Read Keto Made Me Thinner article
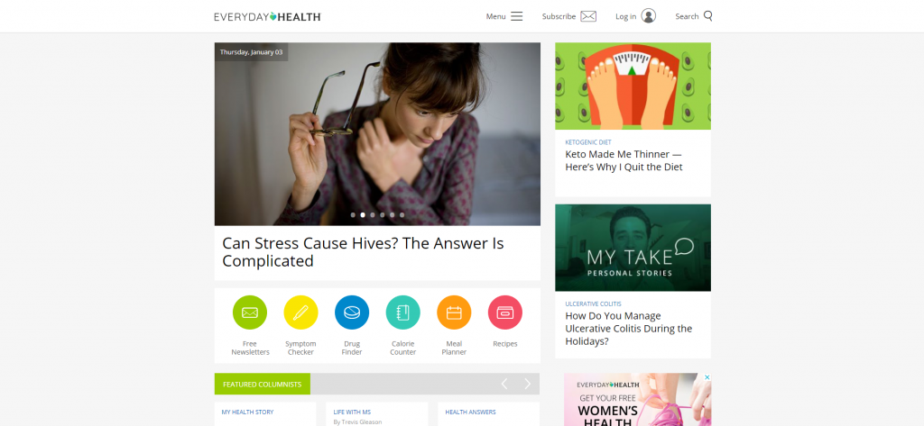 tap(624, 160)
